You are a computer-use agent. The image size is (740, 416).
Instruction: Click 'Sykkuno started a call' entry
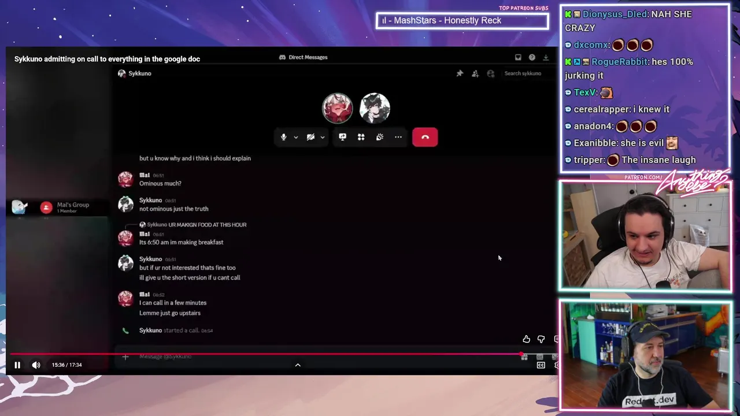176,330
